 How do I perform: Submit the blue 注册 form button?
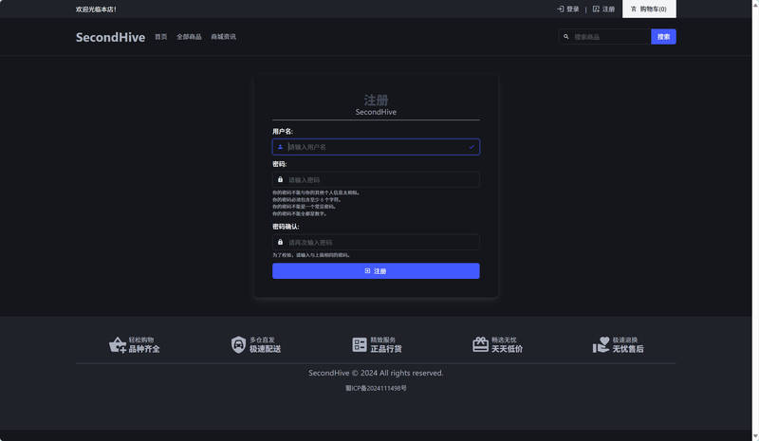click(376, 271)
